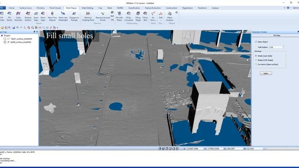Choose the Reverse Surface tool
The height and width of the screenshot is (168, 299).
point(28,16)
